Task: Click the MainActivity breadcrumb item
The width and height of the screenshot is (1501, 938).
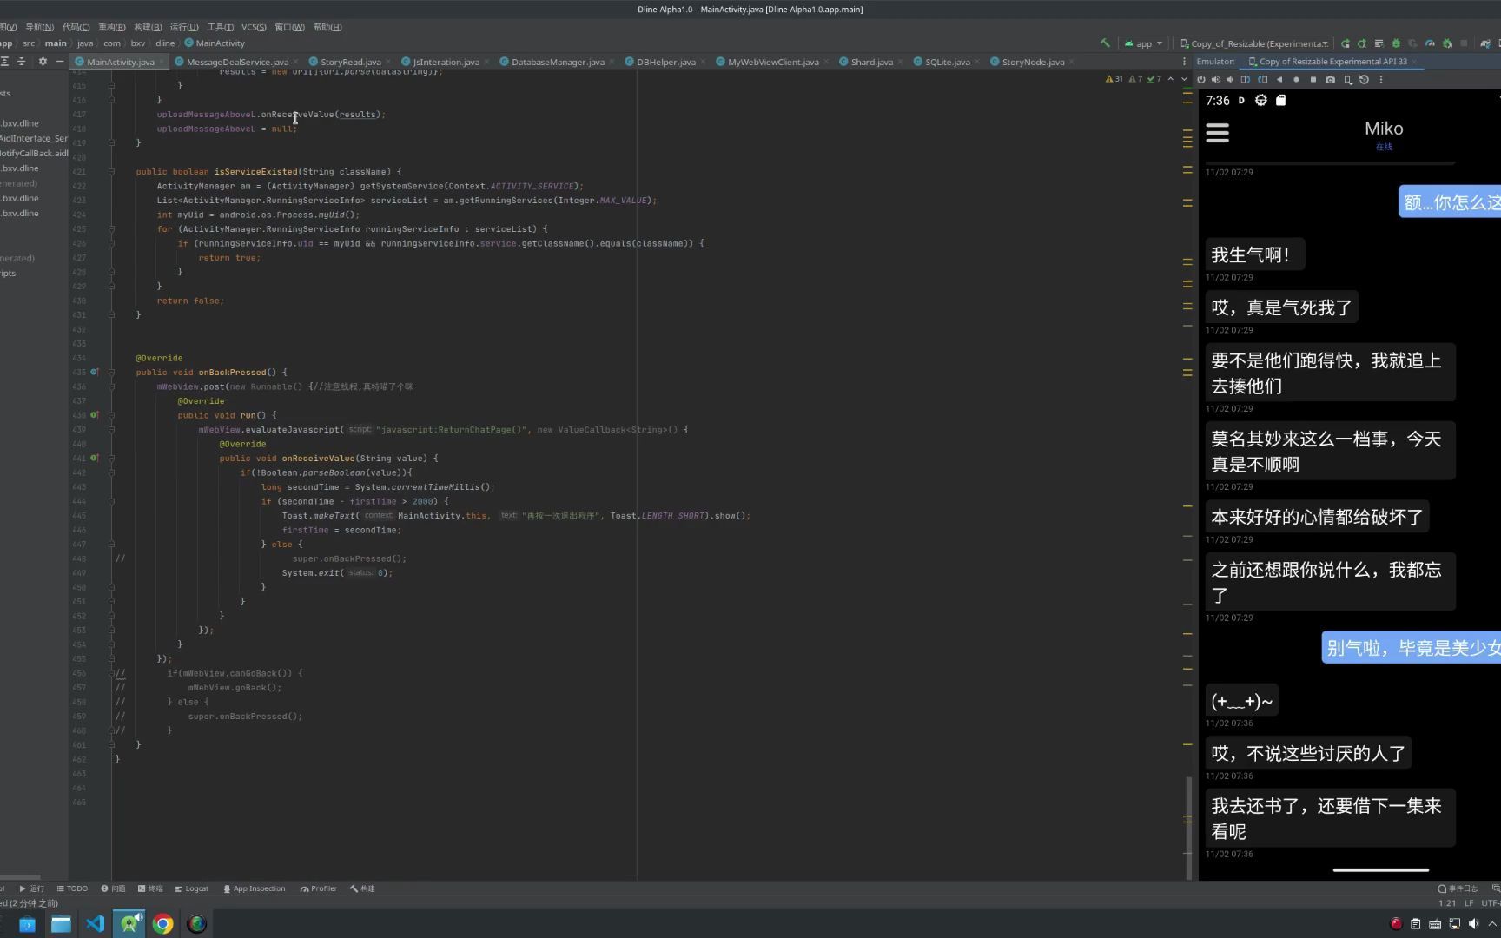Action: [x=215, y=43]
